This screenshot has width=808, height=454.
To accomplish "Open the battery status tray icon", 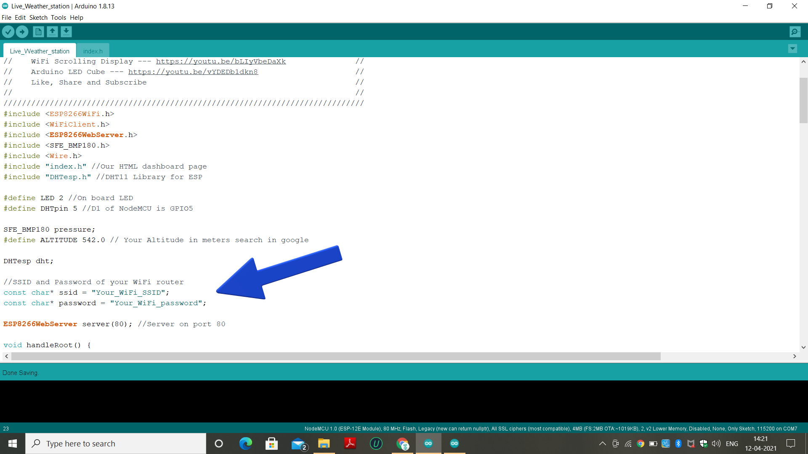I will pyautogui.click(x=653, y=443).
